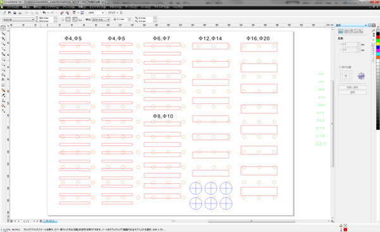Pick the red color swatch
Screen dimensions: 380x232
click(378, 37)
